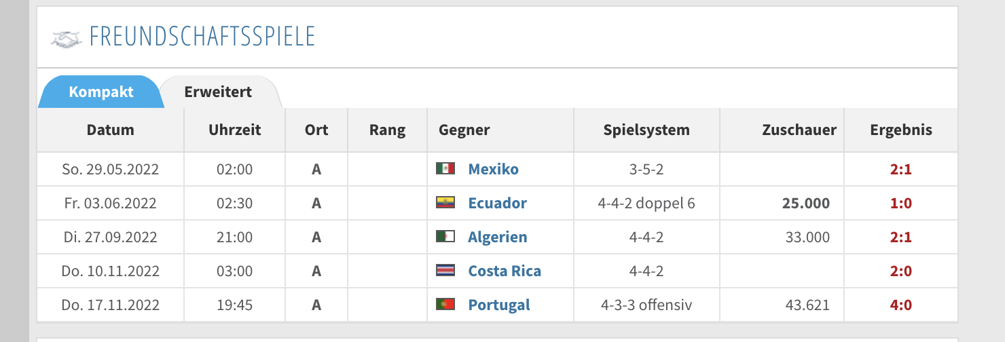Click the Portugal flag icon

445,305
